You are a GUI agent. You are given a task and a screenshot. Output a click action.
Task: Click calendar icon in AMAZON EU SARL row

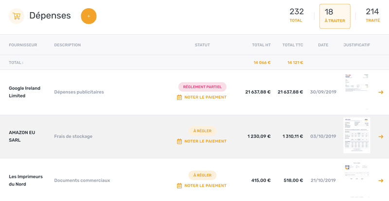pos(179,141)
